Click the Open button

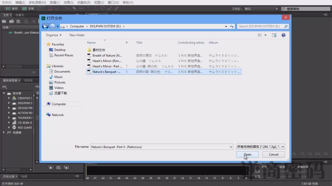[x=247, y=154]
